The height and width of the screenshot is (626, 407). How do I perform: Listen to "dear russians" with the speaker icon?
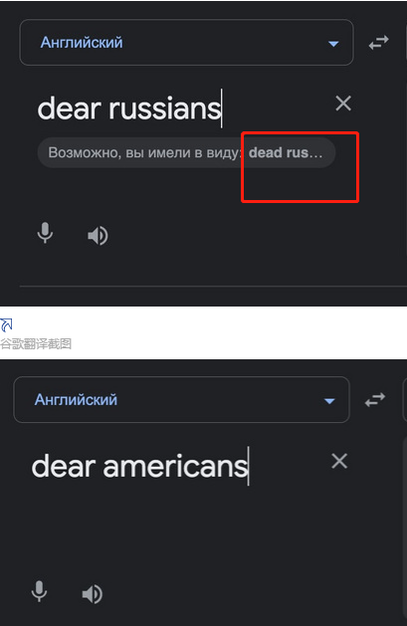(x=98, y=236)
